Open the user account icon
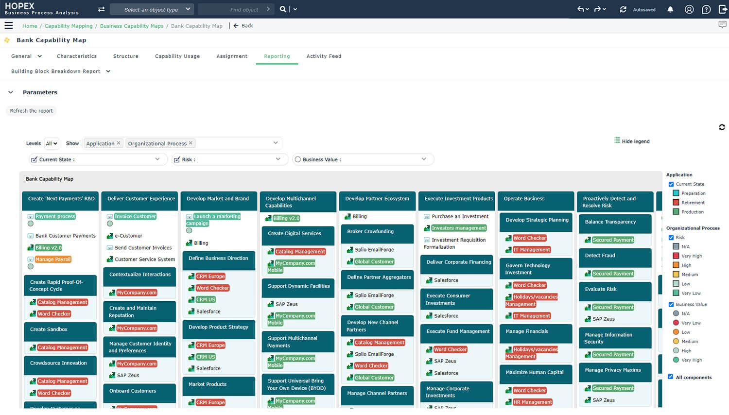Screen dimensions: 729x415 (689, 9)
